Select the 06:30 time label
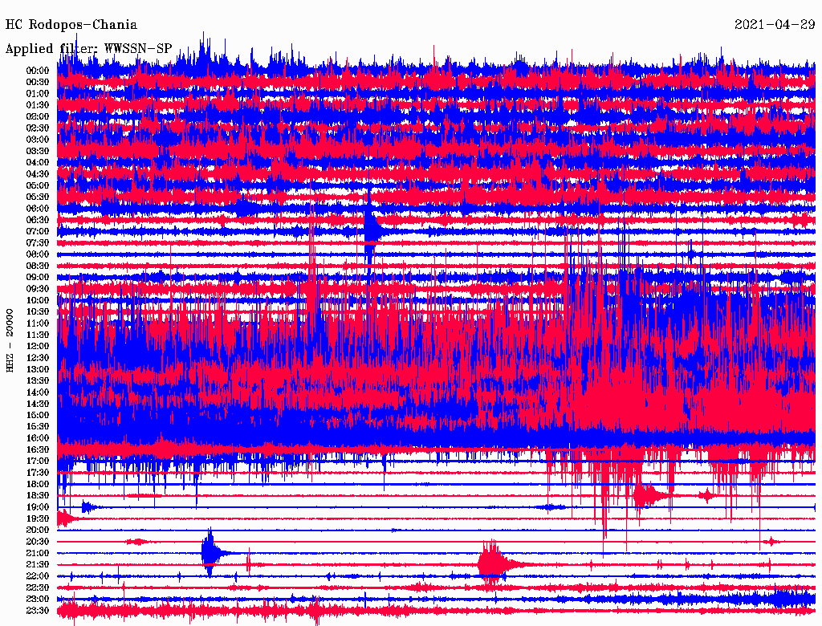Image resolution: width=822 pixels, height=626 pixels. pyautogui.click(x=38, y=220)
